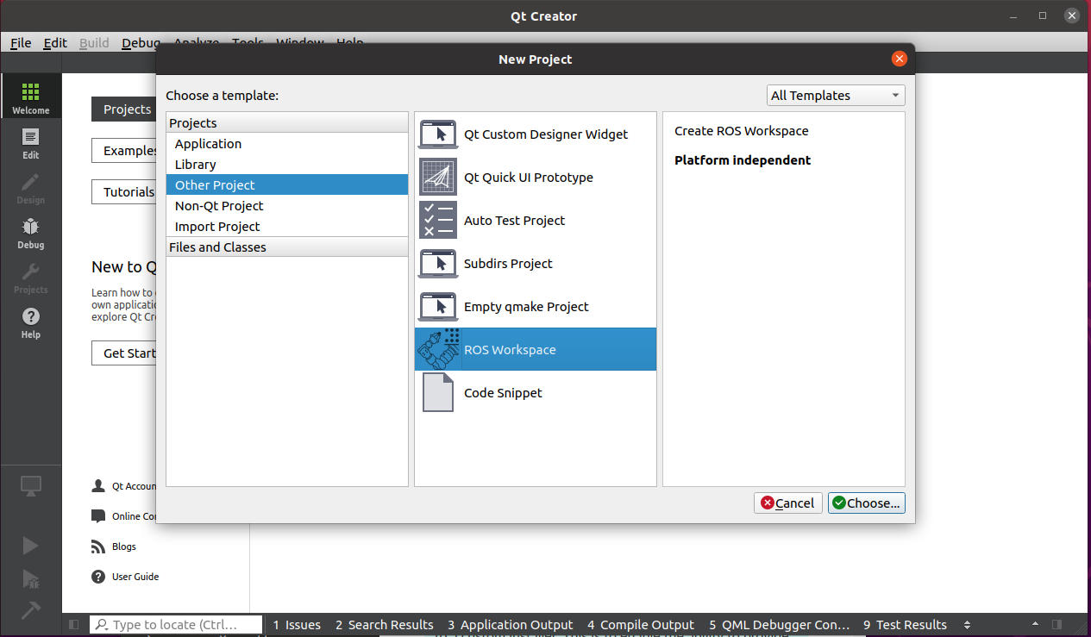Image resolution: width=1091 pixels, height=637 pixels.
Task: Click the Tutorials button on Welcome page
Action: tap(124, 192)
